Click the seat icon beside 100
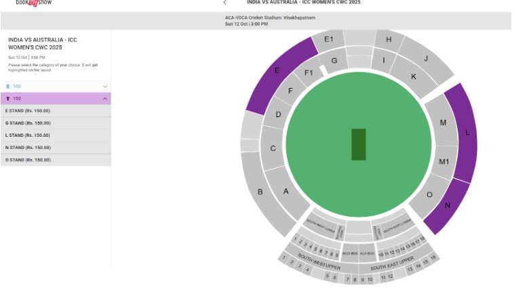 coord(8,87)
